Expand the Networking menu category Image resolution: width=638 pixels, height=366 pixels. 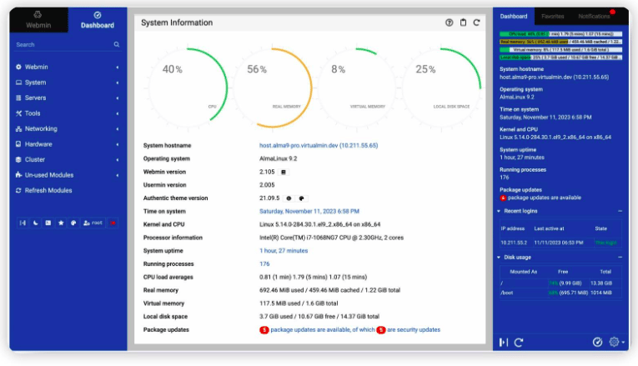68,128
